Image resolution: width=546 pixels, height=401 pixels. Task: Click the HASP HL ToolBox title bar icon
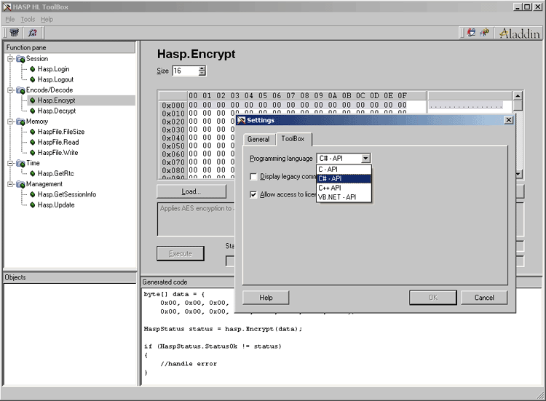coord(7,7)
